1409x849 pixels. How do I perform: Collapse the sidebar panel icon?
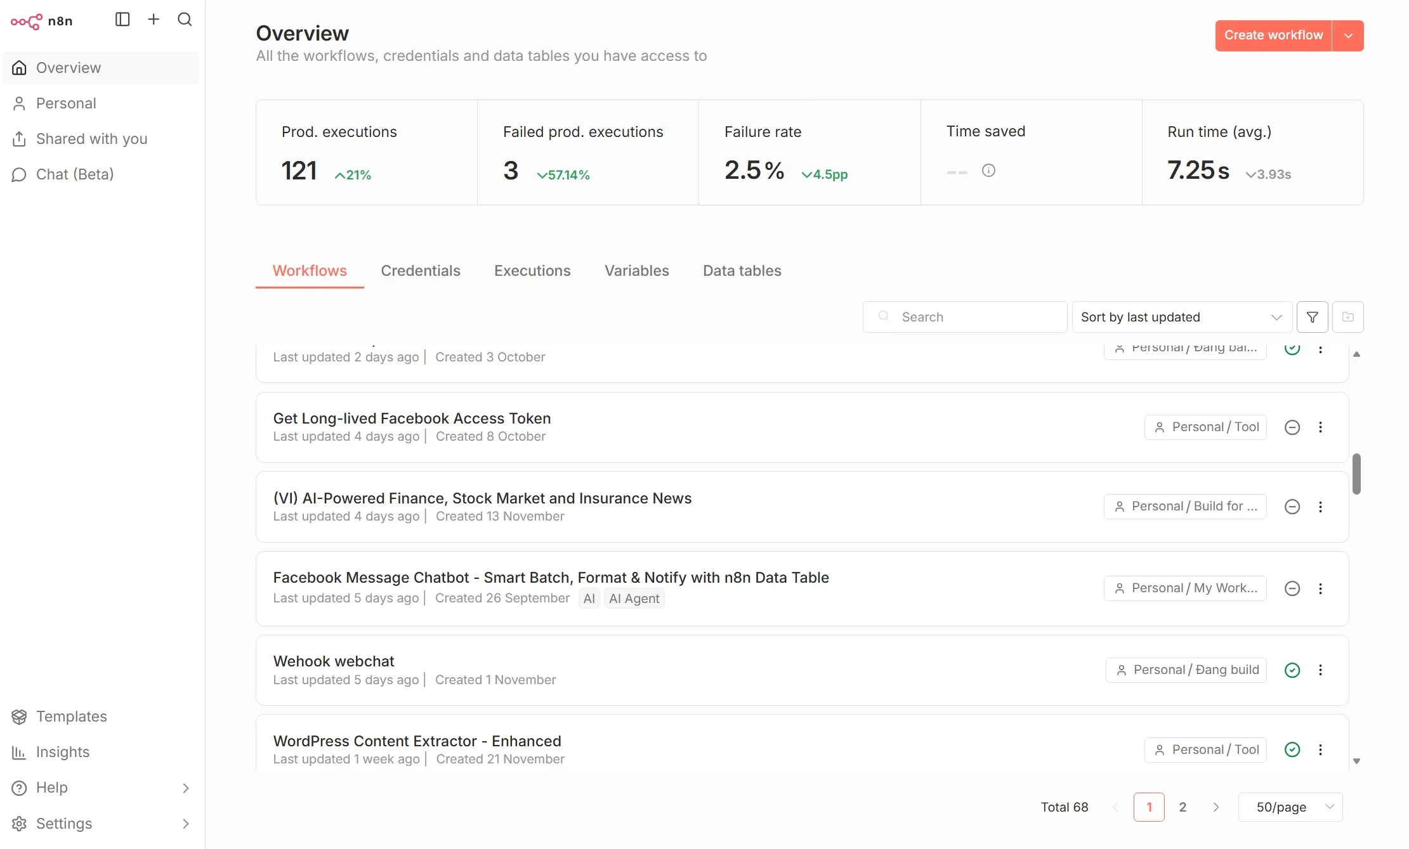[122, 20]
